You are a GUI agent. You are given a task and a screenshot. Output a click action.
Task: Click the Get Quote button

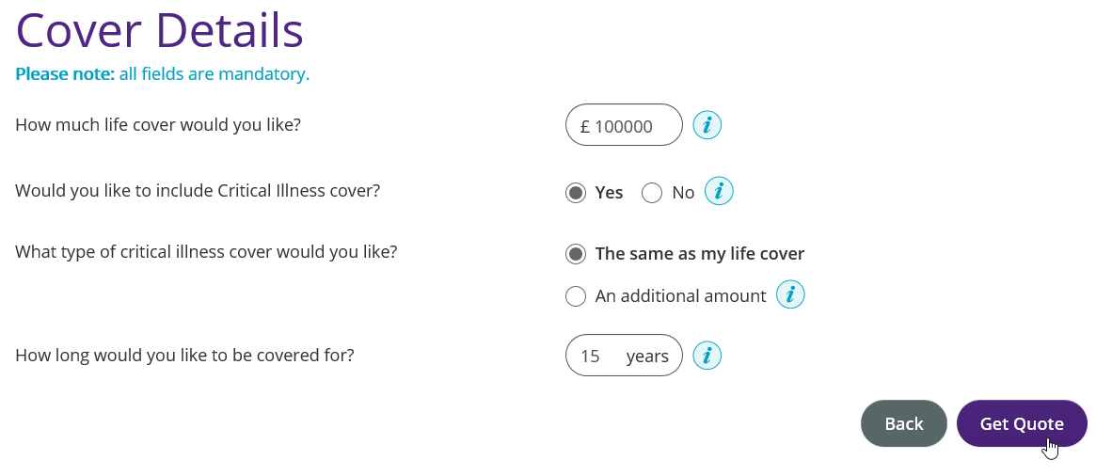point(1022,423)
